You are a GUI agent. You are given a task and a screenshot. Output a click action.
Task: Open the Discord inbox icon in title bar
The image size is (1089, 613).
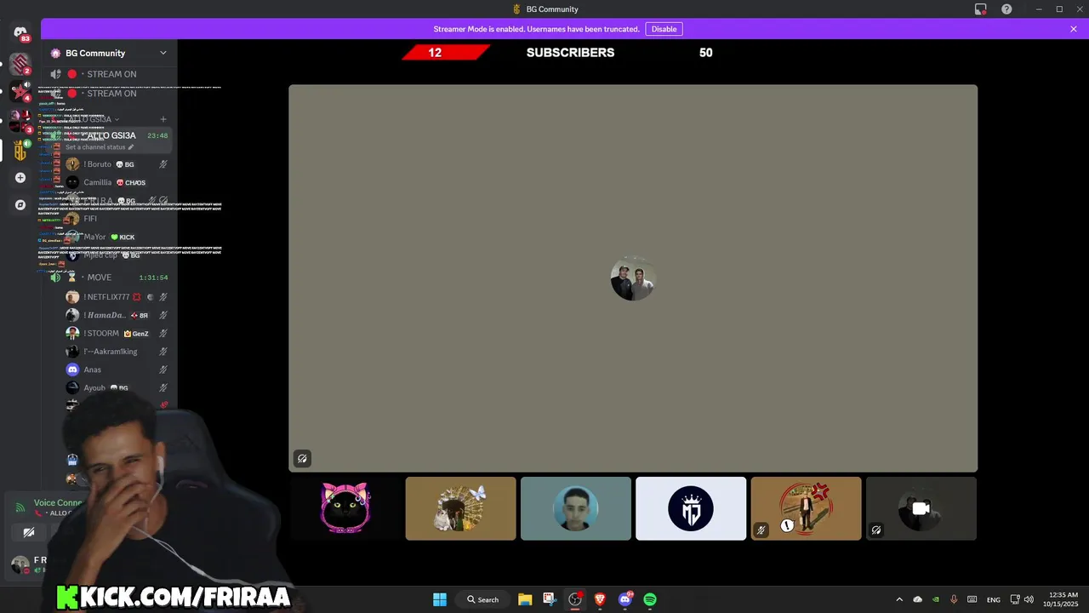pos(981,9)
